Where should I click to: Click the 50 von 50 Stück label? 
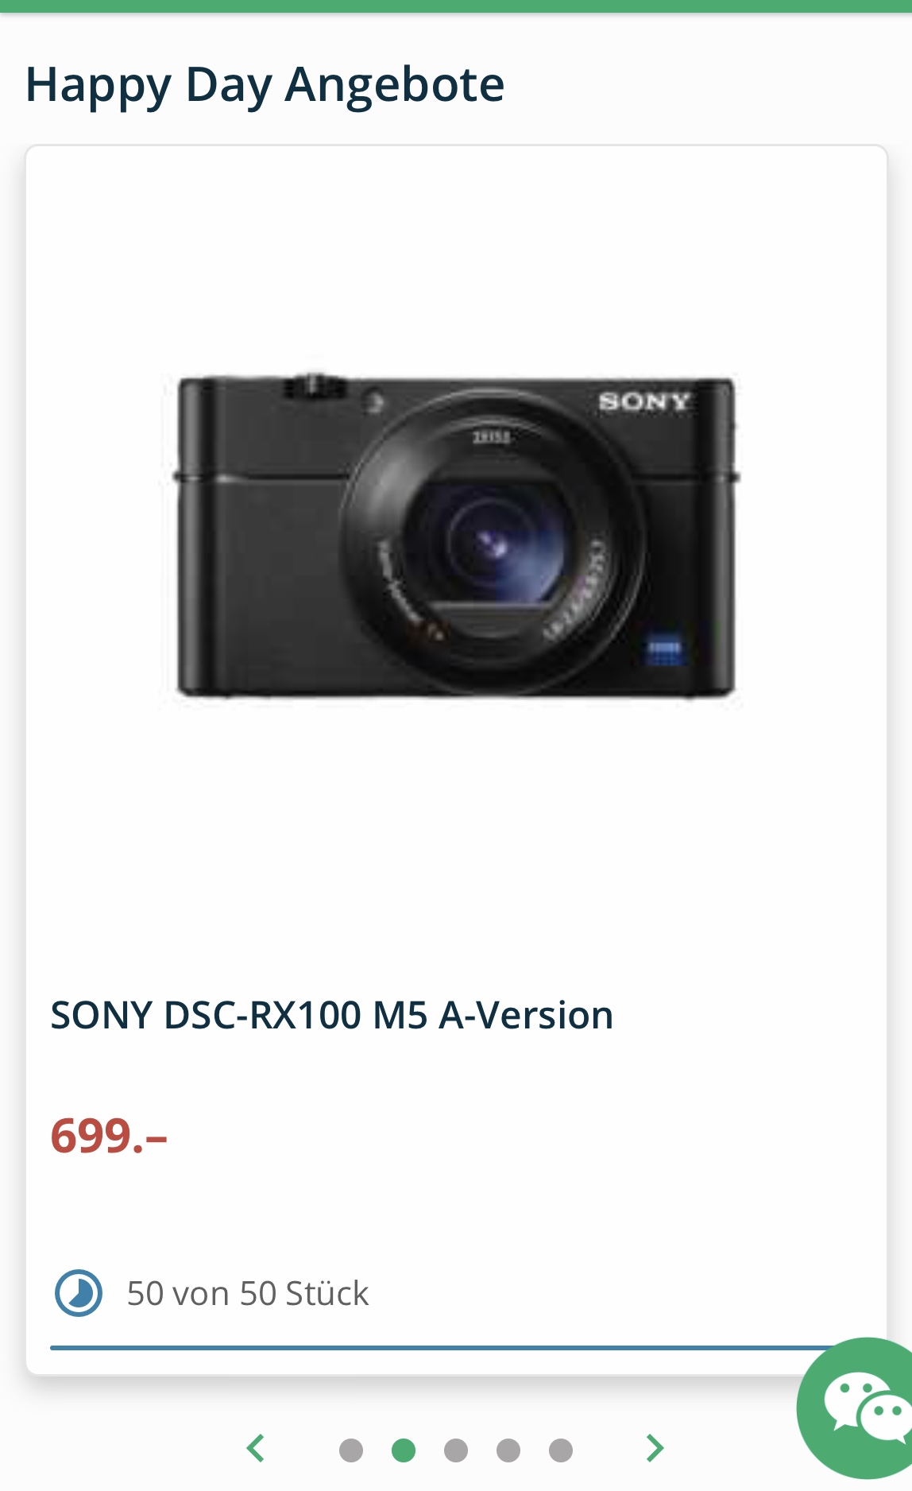tap(248, 1293)
